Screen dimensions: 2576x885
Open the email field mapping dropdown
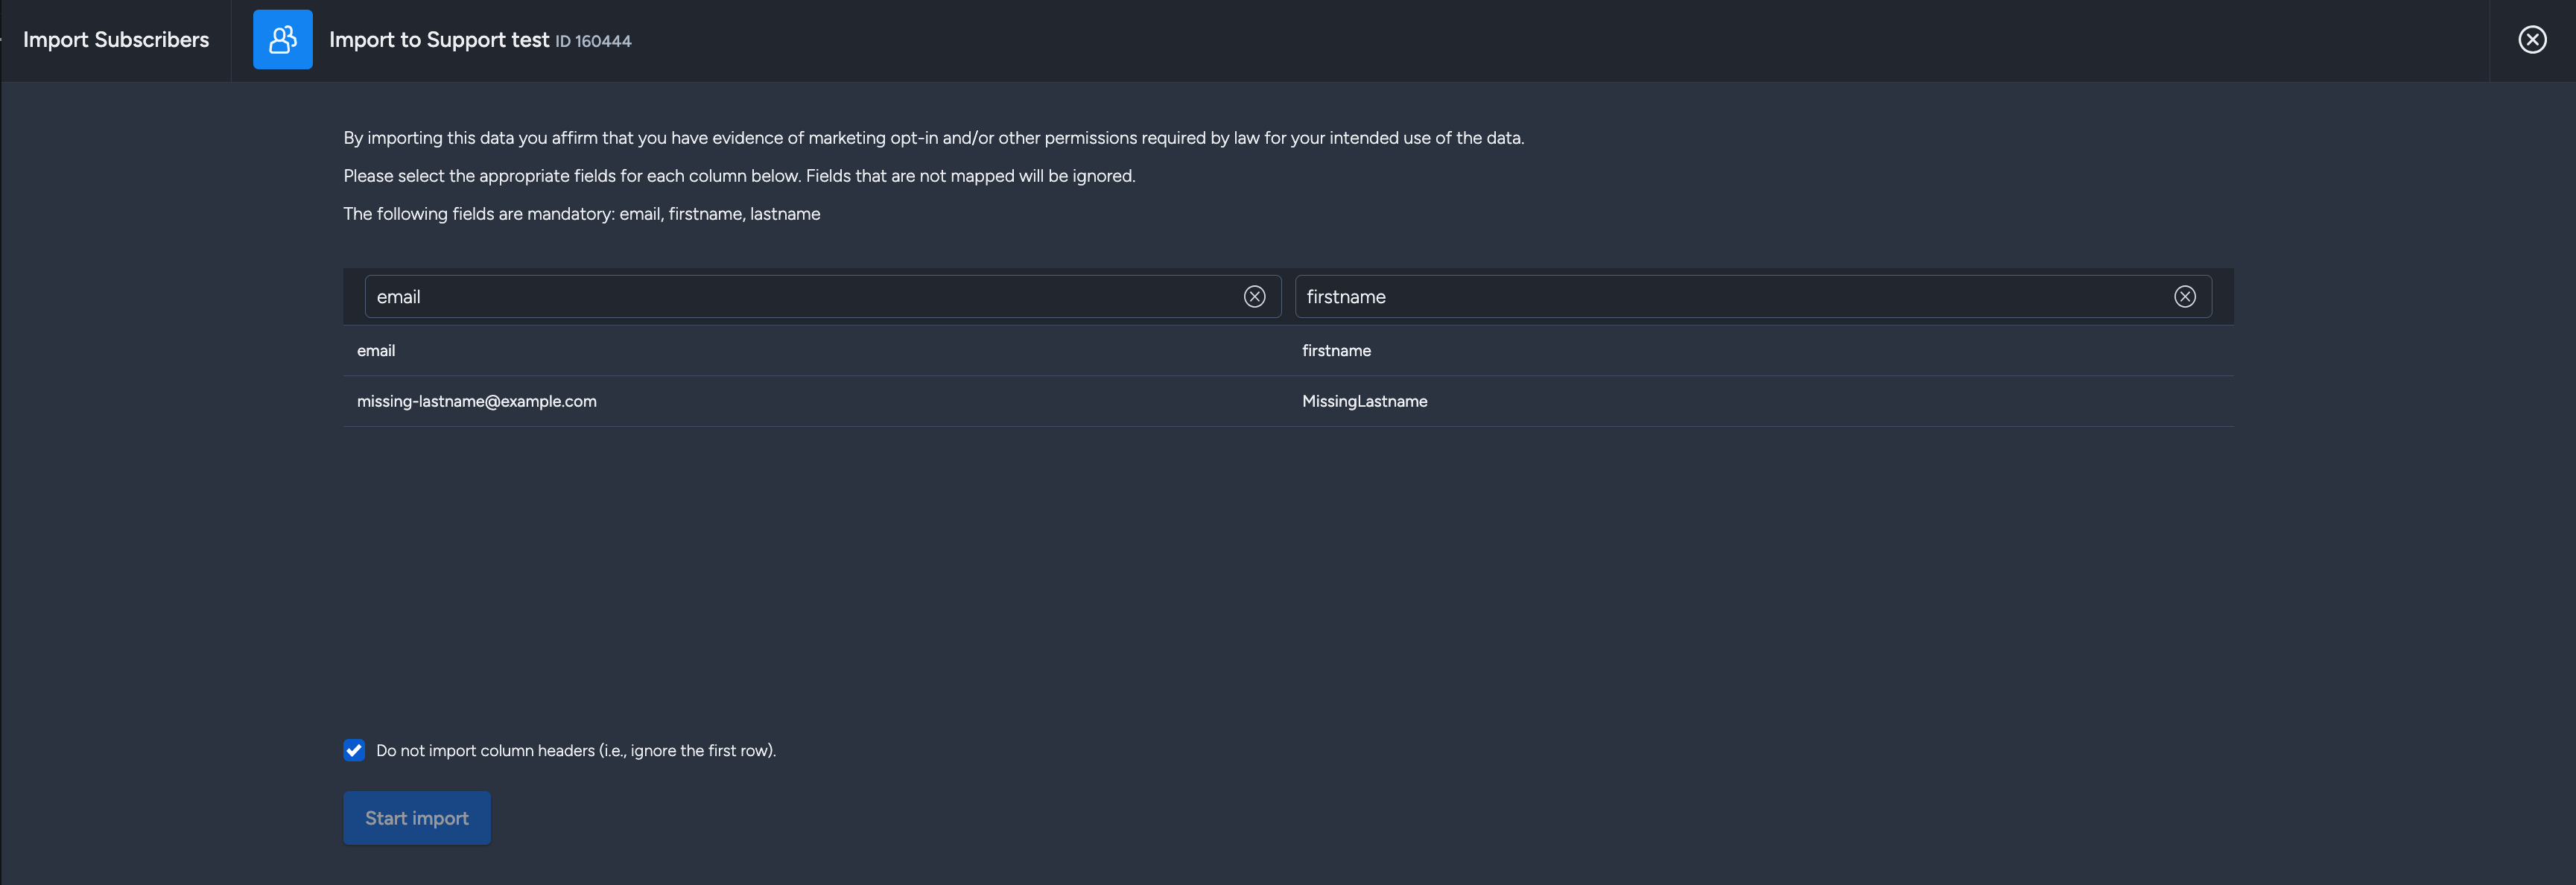[822, 297]
